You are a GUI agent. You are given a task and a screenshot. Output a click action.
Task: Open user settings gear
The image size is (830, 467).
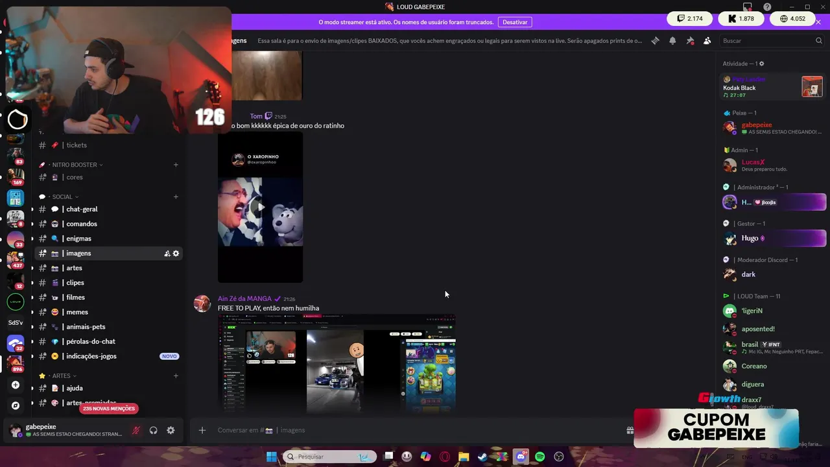[171, 430]
